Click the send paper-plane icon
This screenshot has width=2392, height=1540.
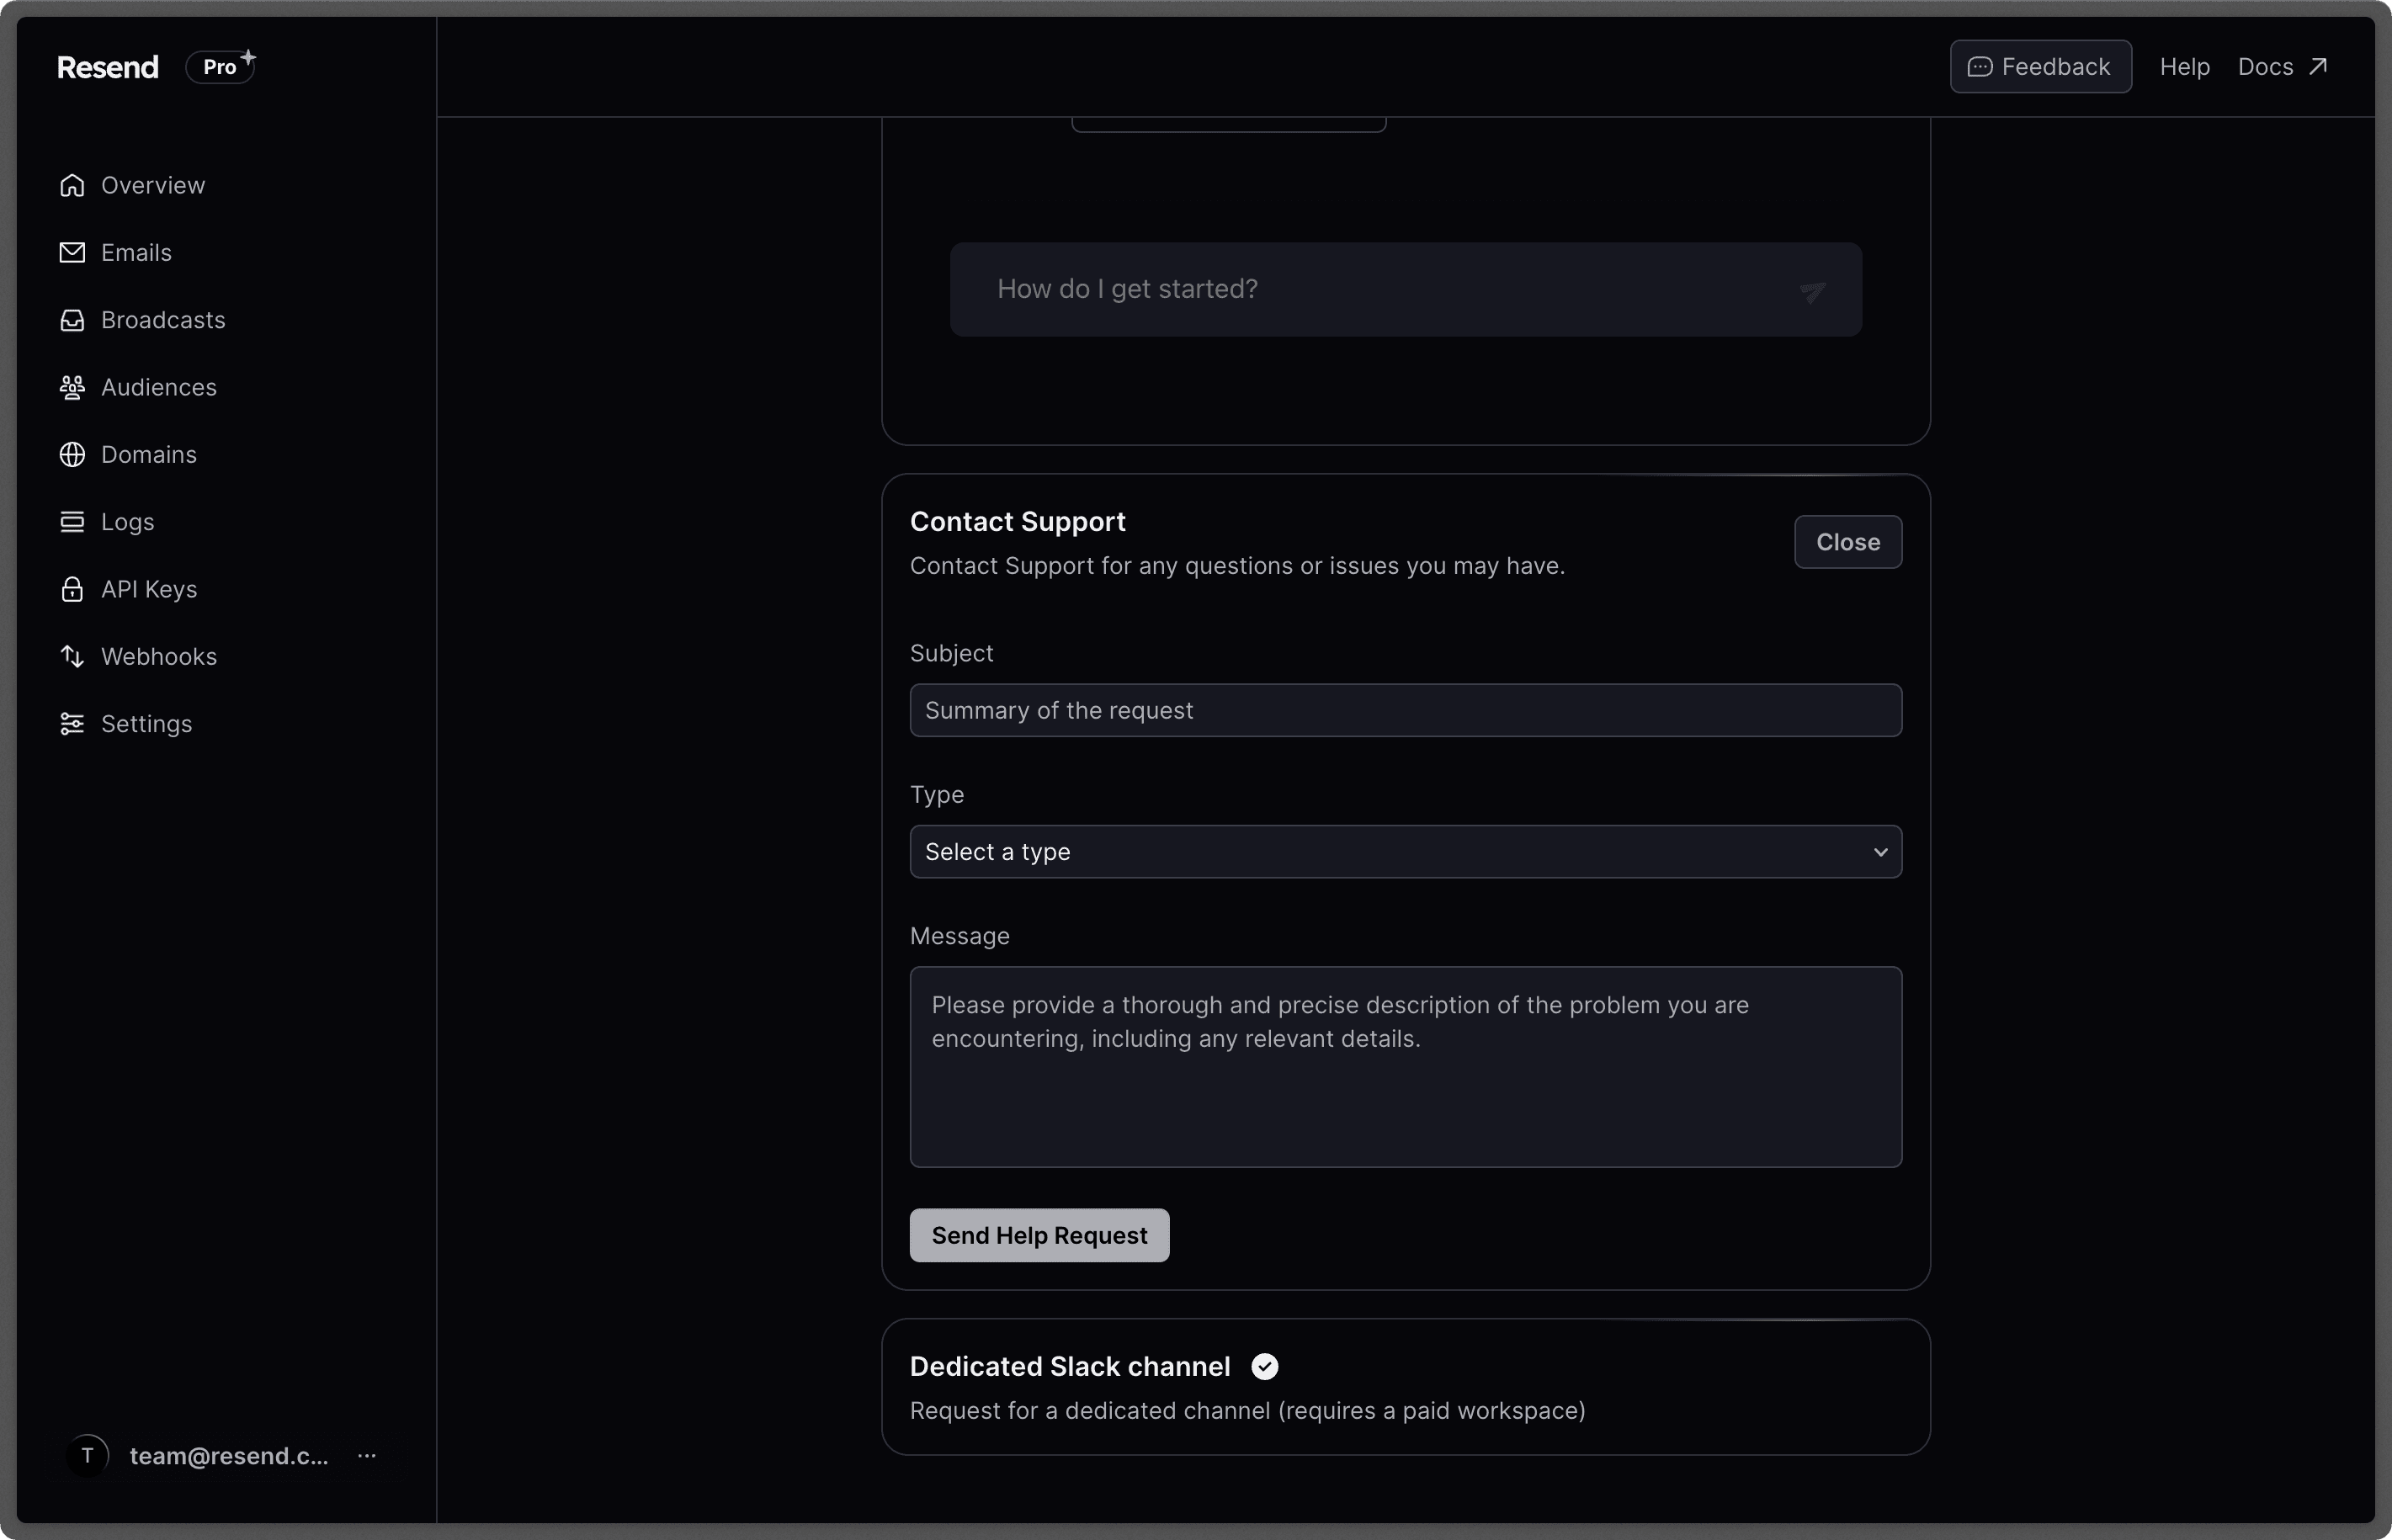1812,291
